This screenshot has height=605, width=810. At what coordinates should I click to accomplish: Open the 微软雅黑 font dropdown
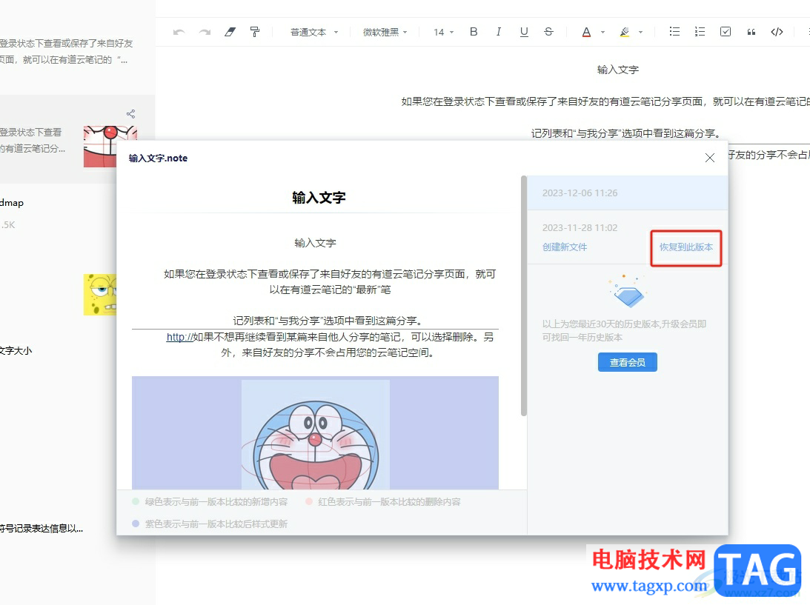(x=385, y=32)
